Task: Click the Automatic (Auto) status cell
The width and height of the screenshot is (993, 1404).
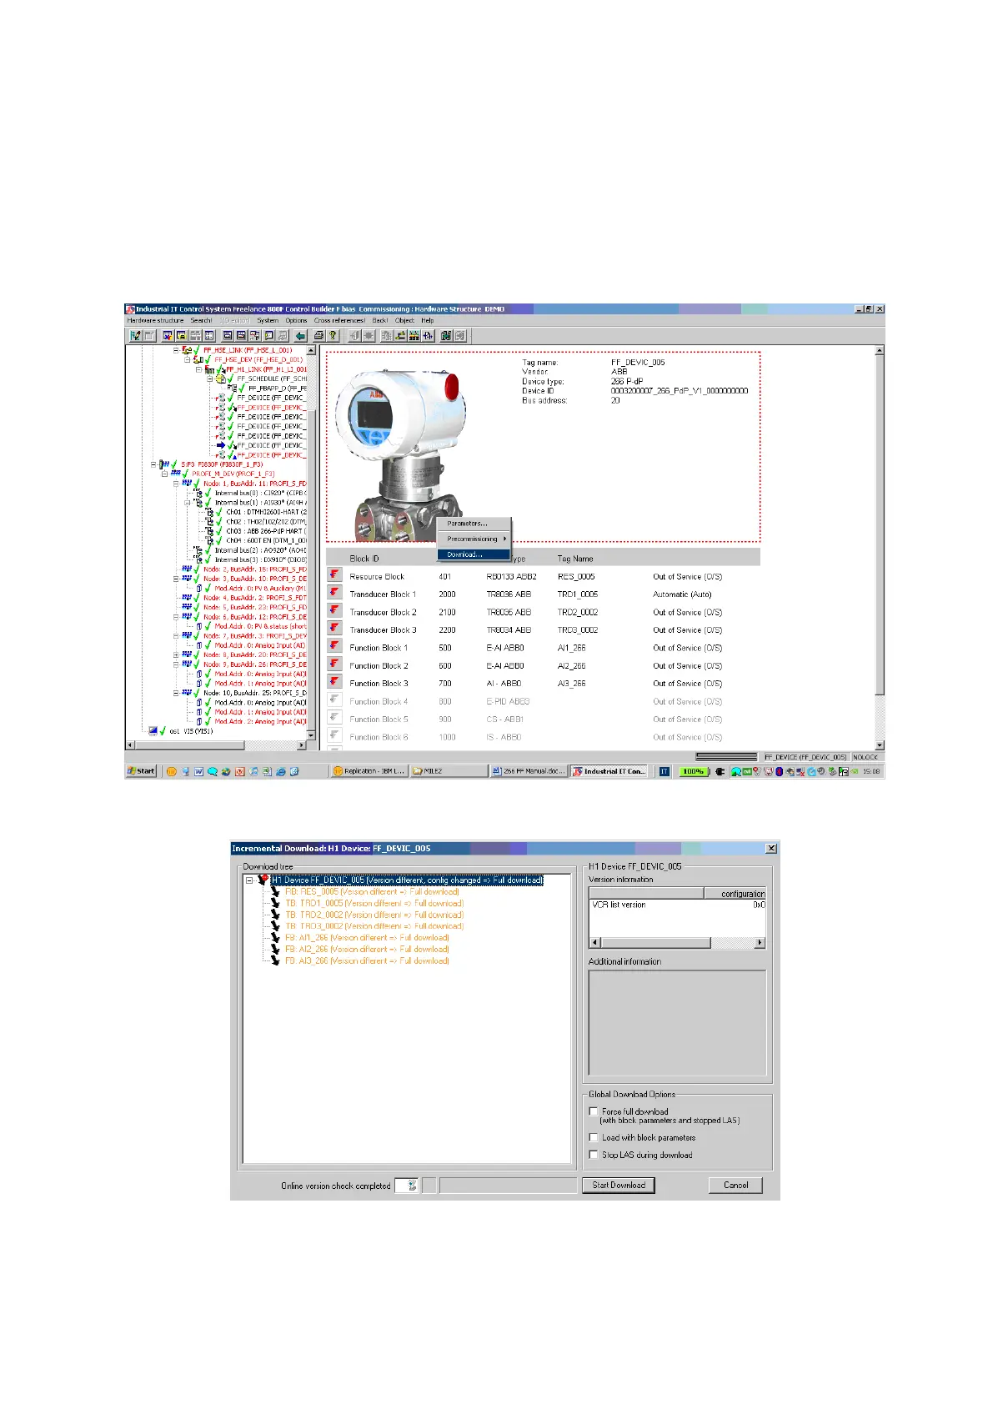Action: pyautogui.click(x=682, y=594)
